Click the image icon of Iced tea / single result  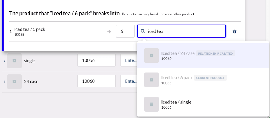pos(151,104)
